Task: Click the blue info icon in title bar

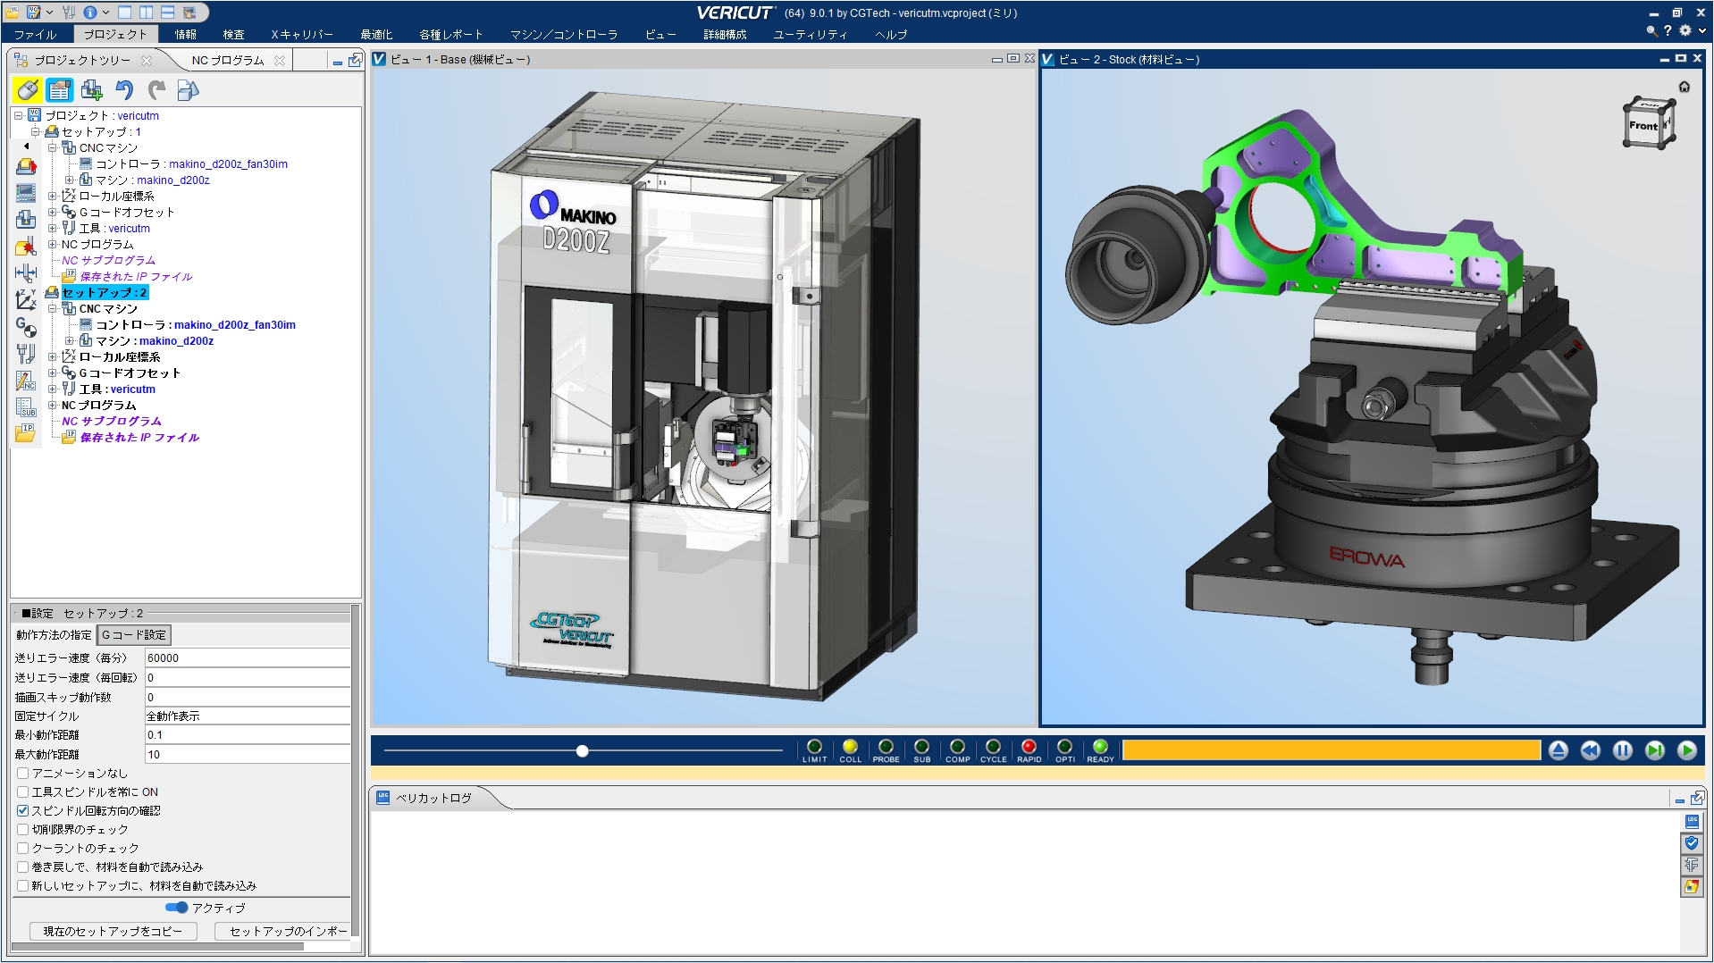Action: (89, 13)
